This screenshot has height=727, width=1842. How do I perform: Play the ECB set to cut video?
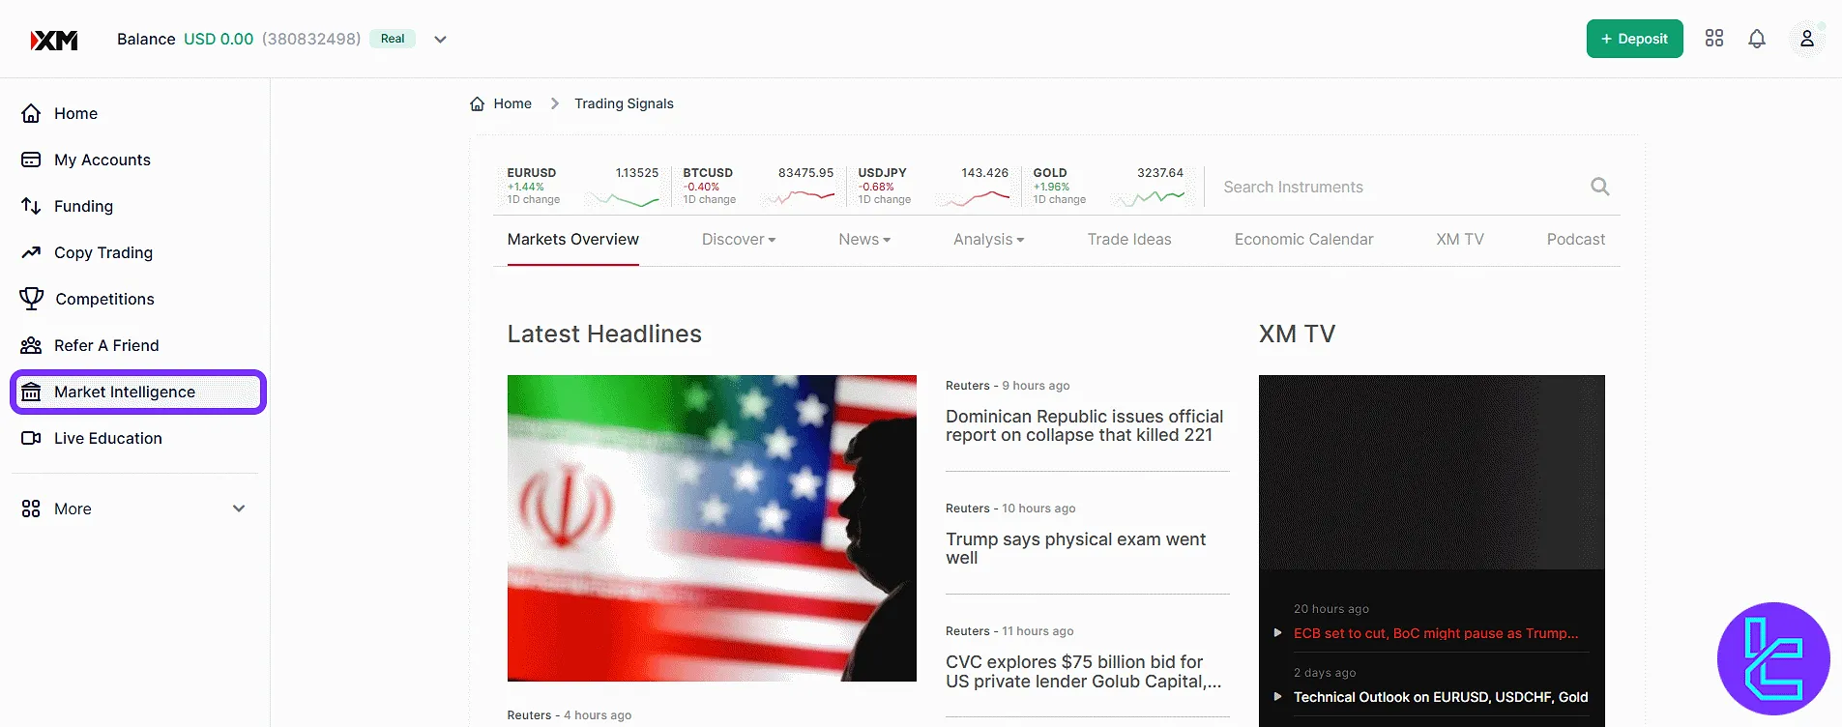click(x=1277, y=633)
